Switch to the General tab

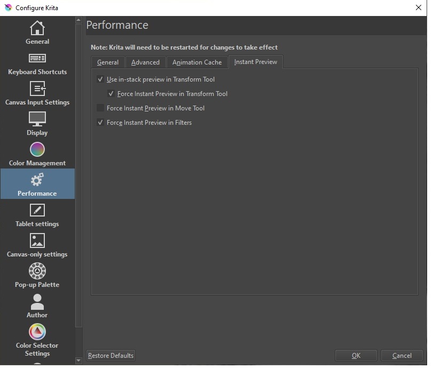click(109, 63)
